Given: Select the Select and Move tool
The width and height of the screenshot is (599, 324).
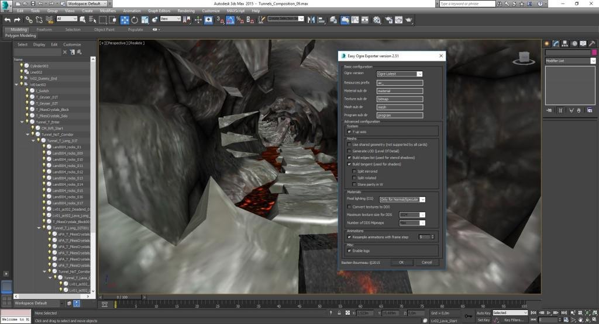Looking at the screenshot, I should (x=125, y=19).
